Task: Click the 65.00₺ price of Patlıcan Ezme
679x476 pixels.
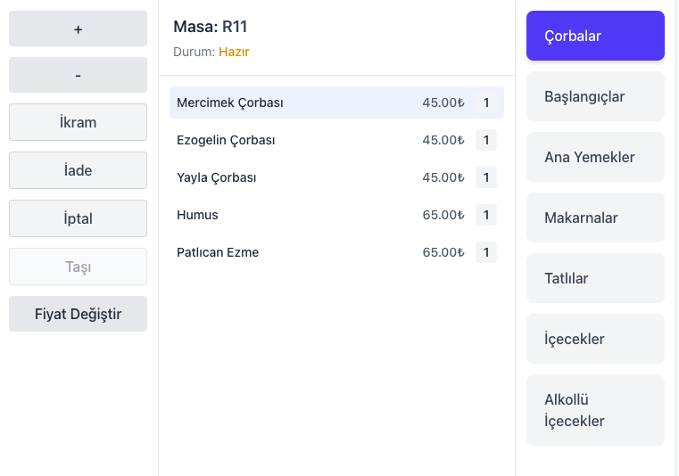Action: click(x=443, y=252)
